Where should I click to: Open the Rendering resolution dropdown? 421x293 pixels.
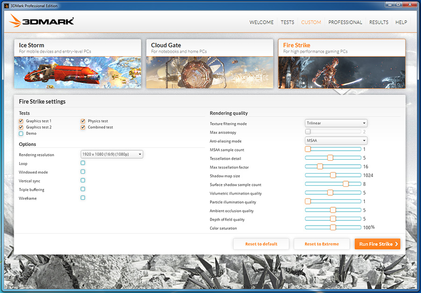[x=112, y=154]
